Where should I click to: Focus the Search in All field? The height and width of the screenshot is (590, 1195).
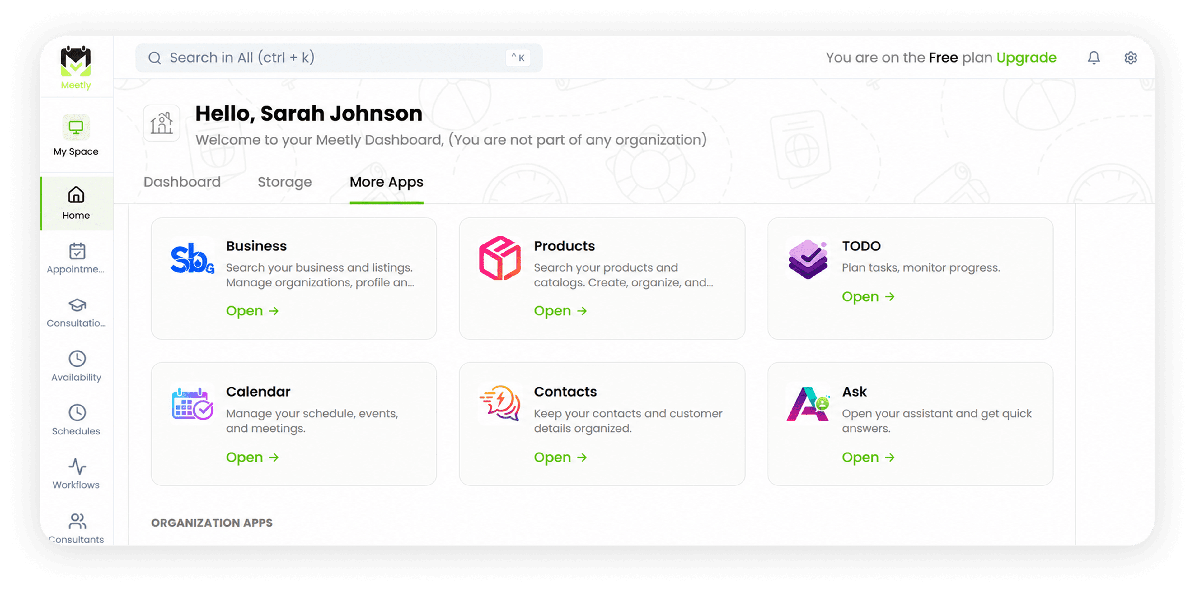(x=339, y=58)
